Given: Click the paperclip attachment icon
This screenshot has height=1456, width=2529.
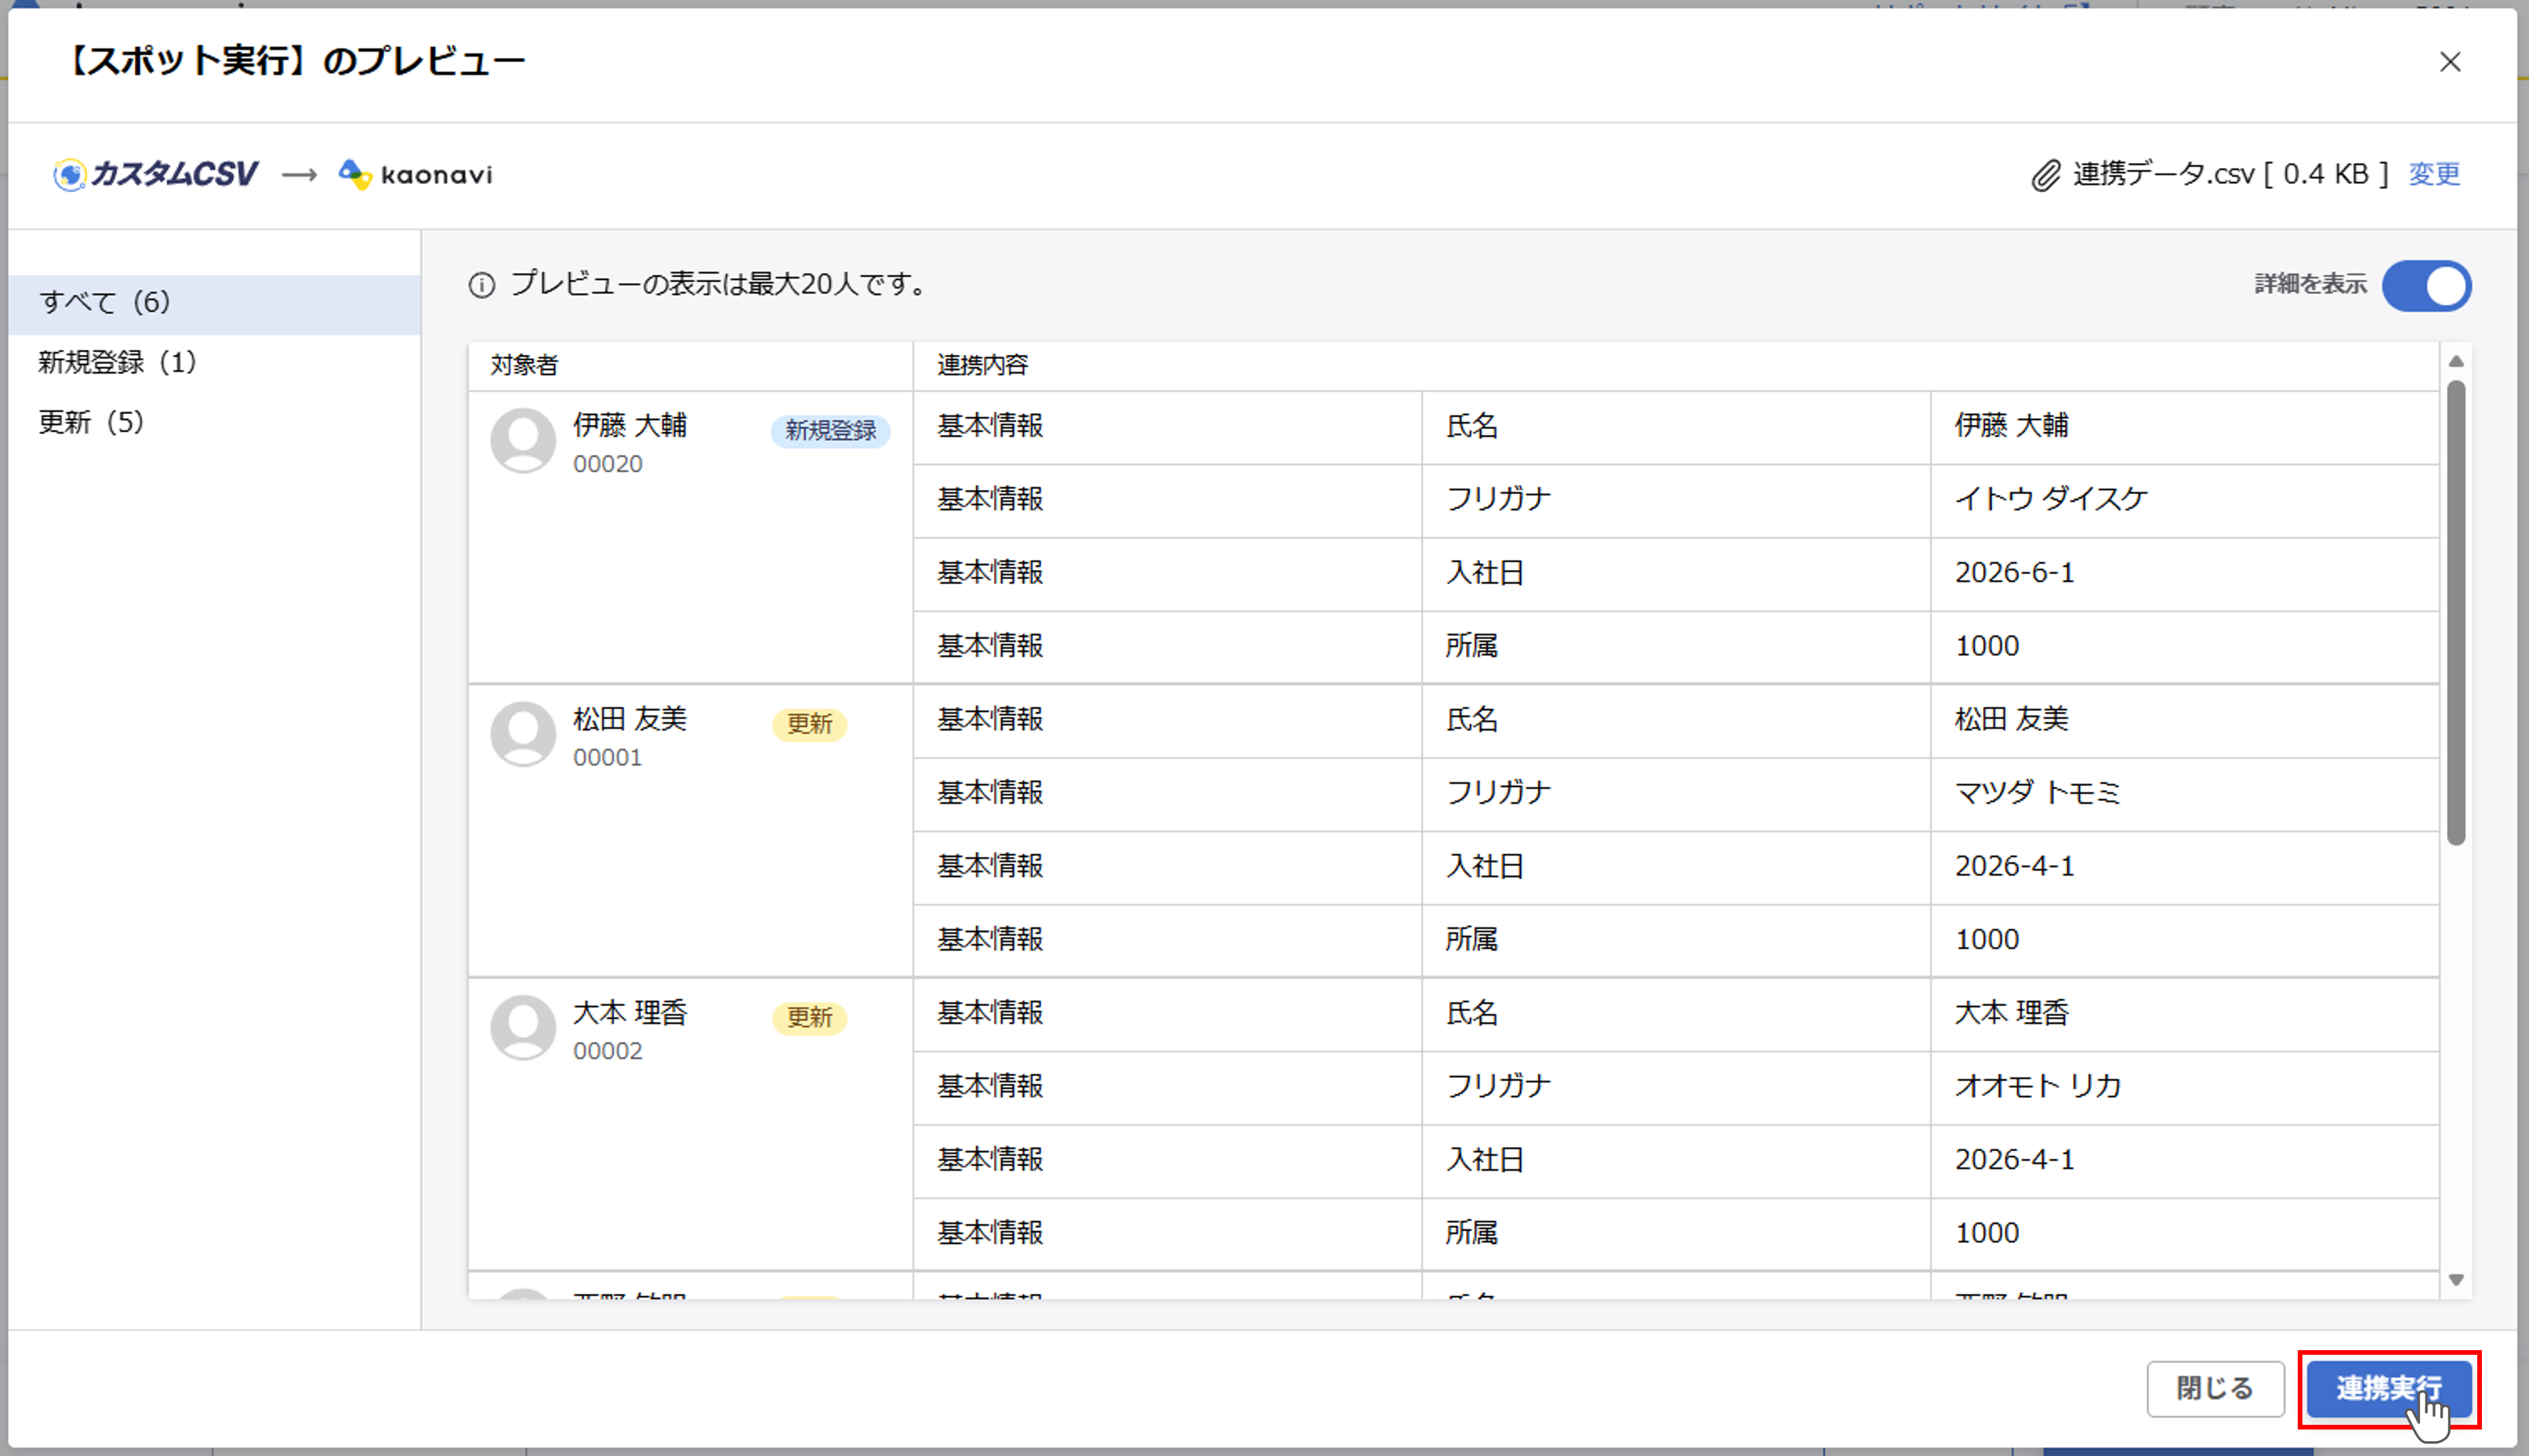Looking at the screenshot, I should click(2046, 175).
